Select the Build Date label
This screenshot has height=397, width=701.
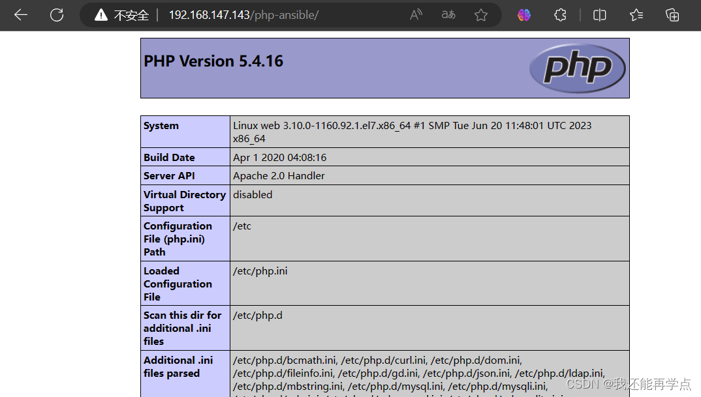169,158
